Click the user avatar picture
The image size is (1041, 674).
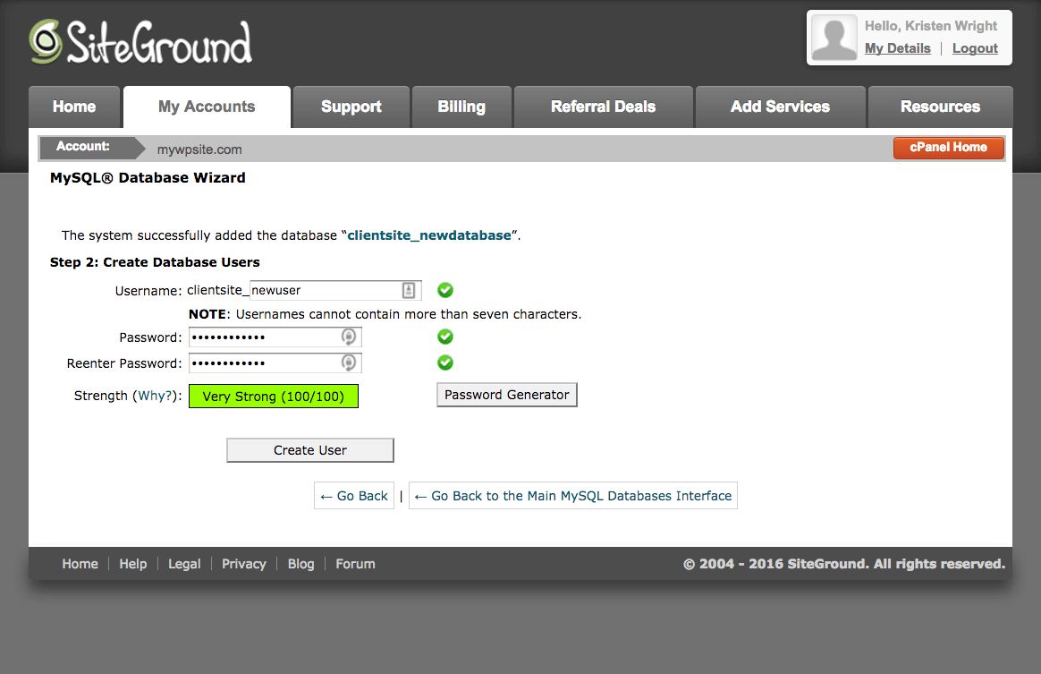click(x=834, y=38)
